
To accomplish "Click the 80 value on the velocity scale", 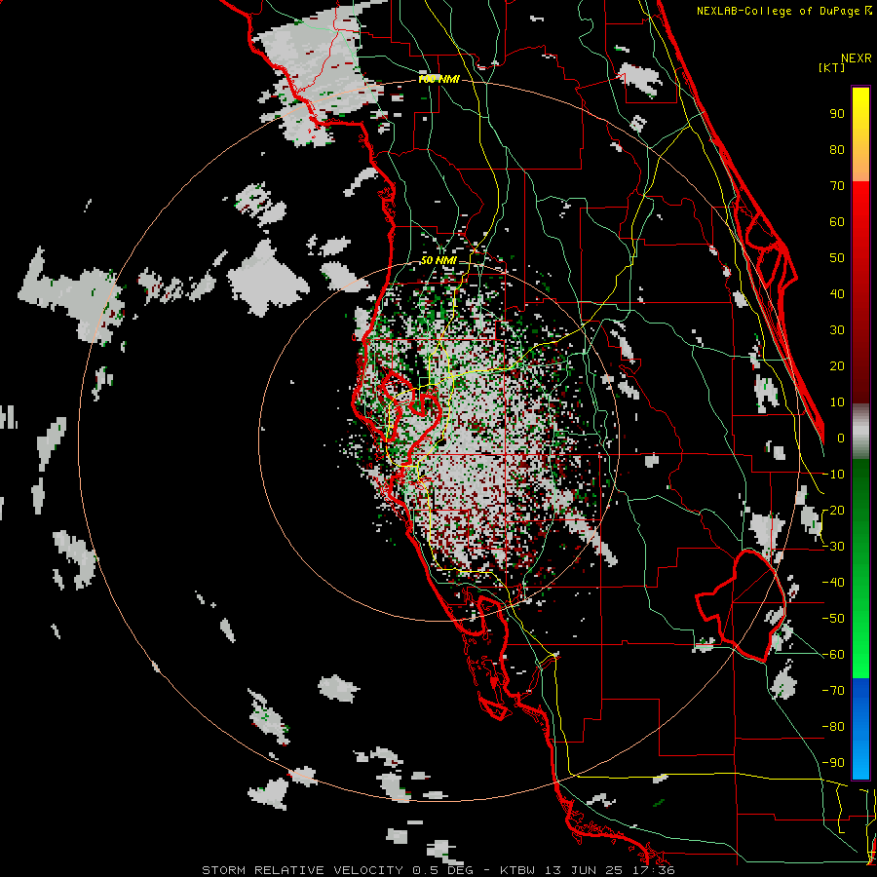I will click(837, 149).
